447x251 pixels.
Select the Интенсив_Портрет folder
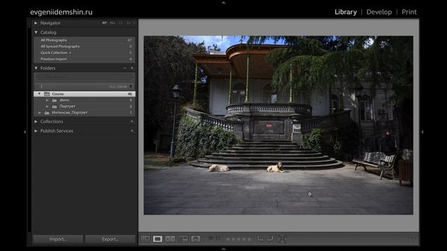coord(85,113)
